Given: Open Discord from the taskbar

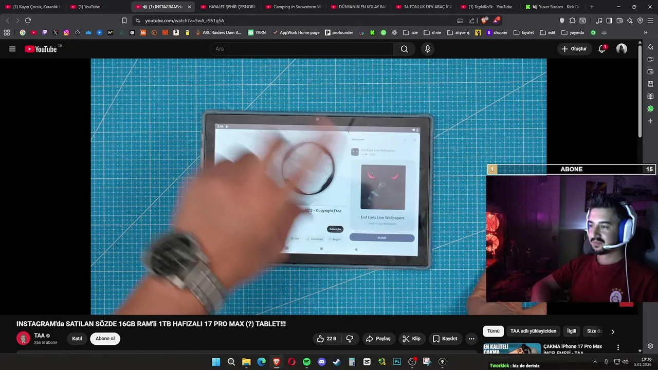Looking at the screenshot, I should [322, 362].
